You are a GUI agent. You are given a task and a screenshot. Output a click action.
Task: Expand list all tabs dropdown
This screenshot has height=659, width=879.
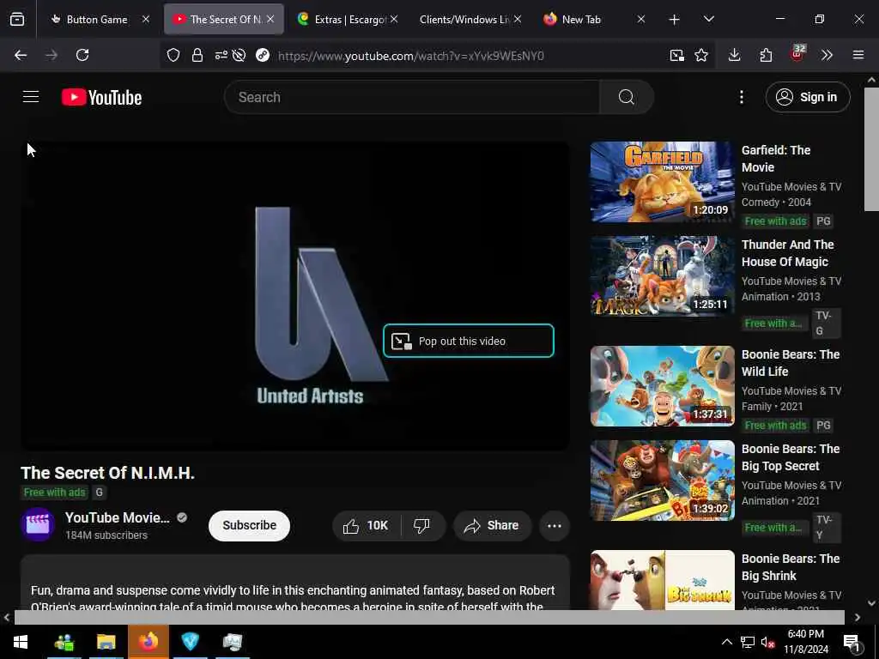click(x=708, y=20)
